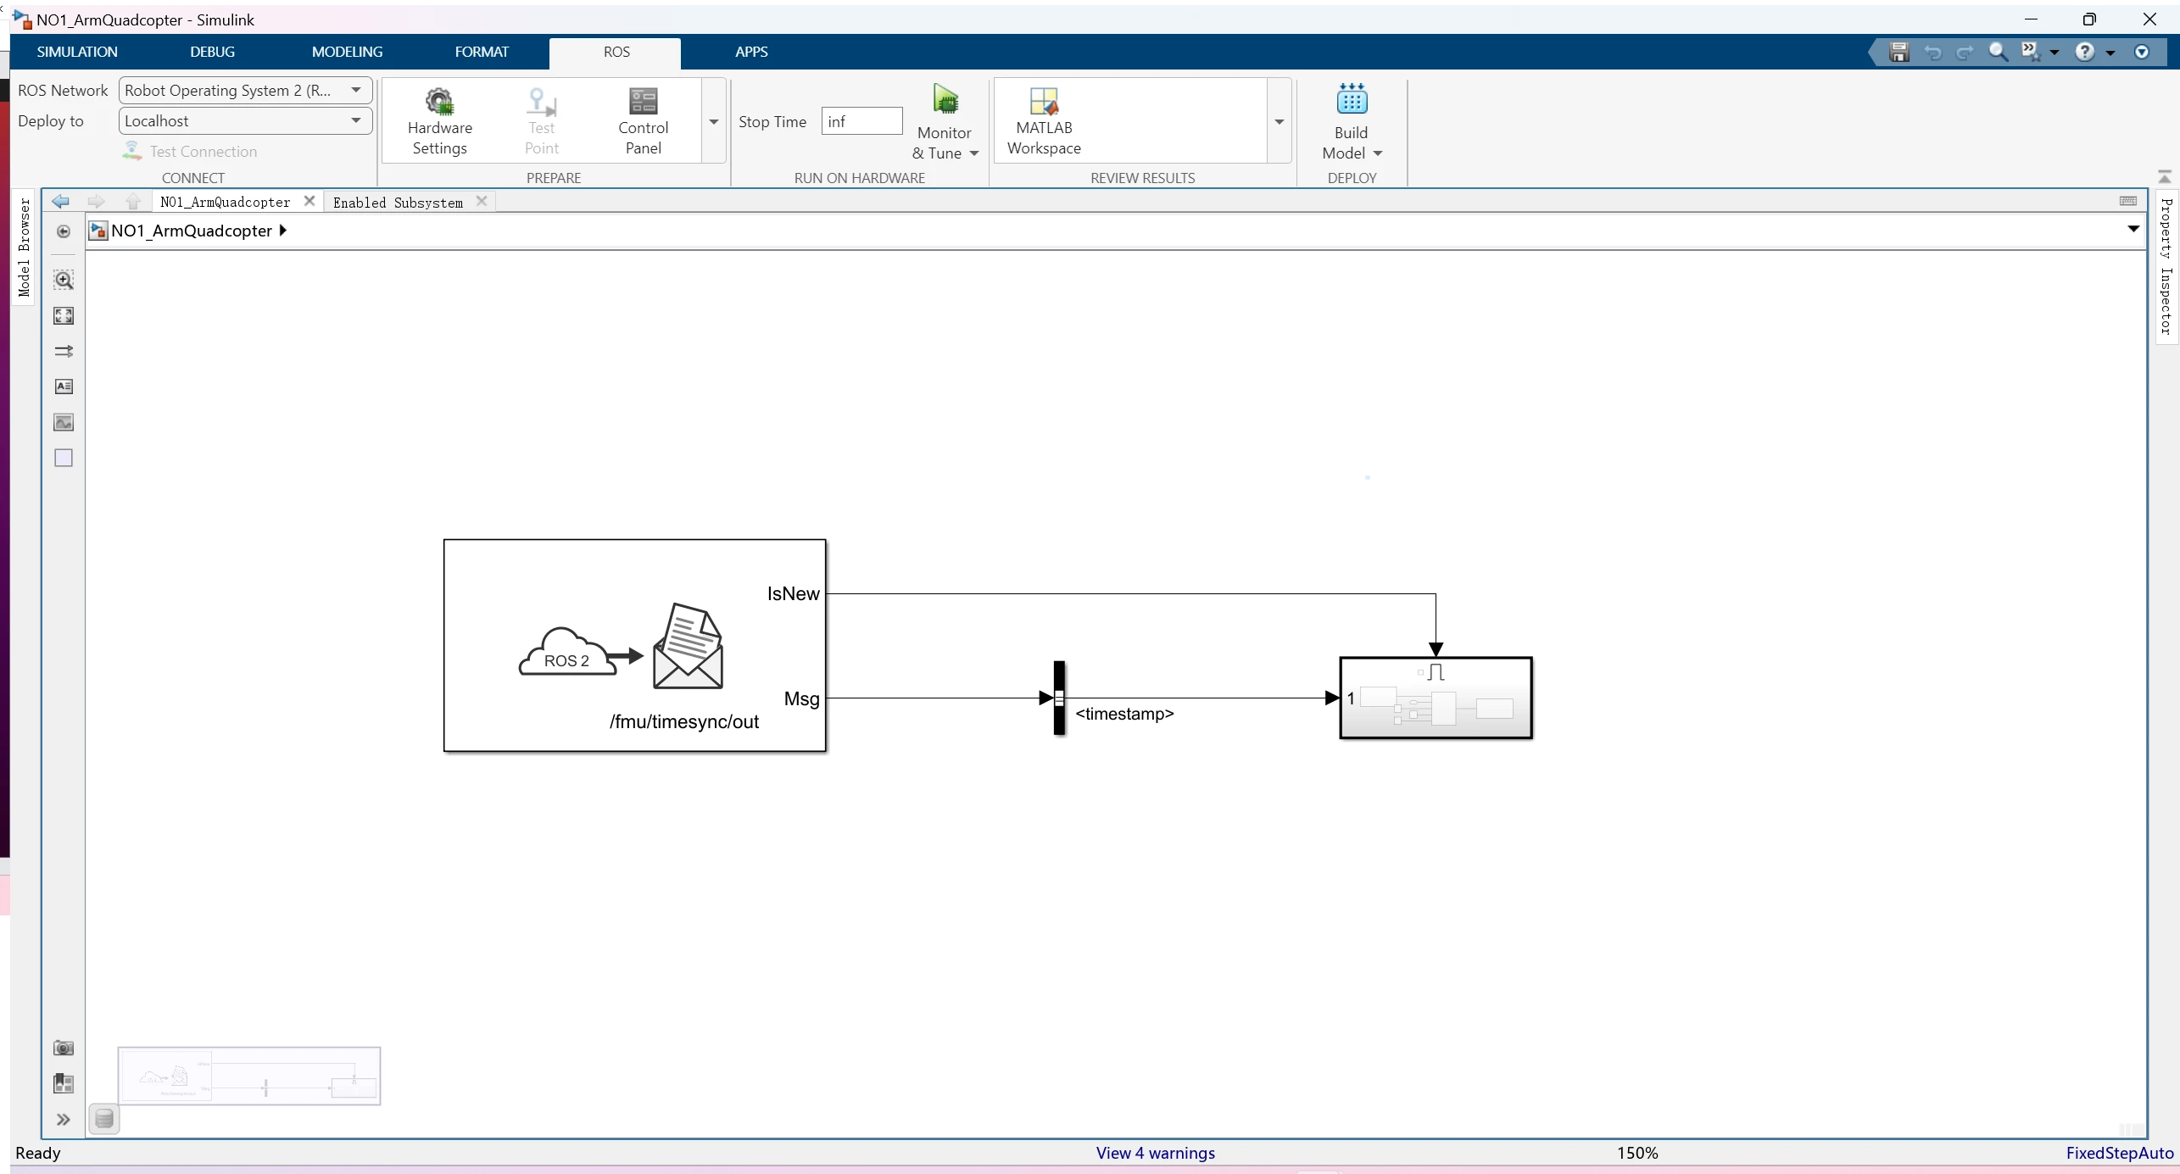Take a screenshot with camera icon

tap(64, 1049)
